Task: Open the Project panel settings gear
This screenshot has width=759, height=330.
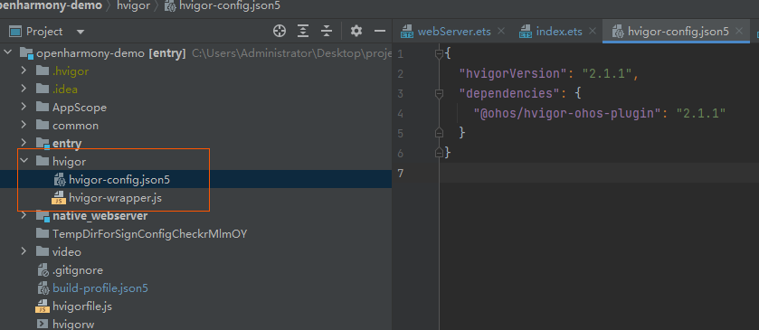Action: [x=356, y=32]
